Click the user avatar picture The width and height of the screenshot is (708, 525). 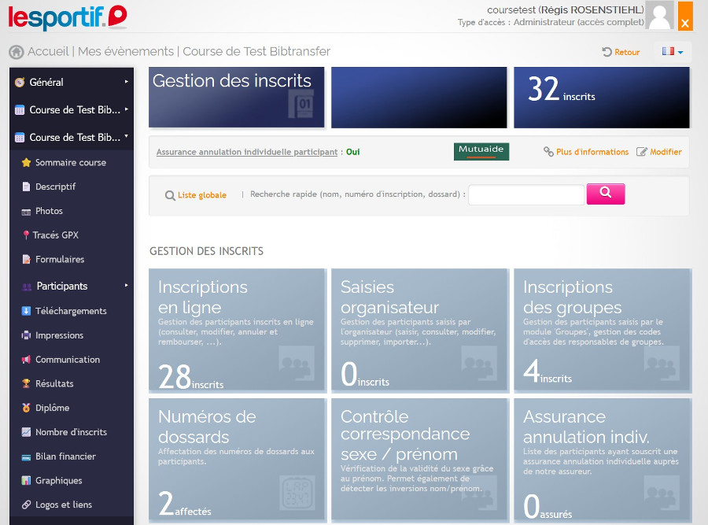pos(660,16)
